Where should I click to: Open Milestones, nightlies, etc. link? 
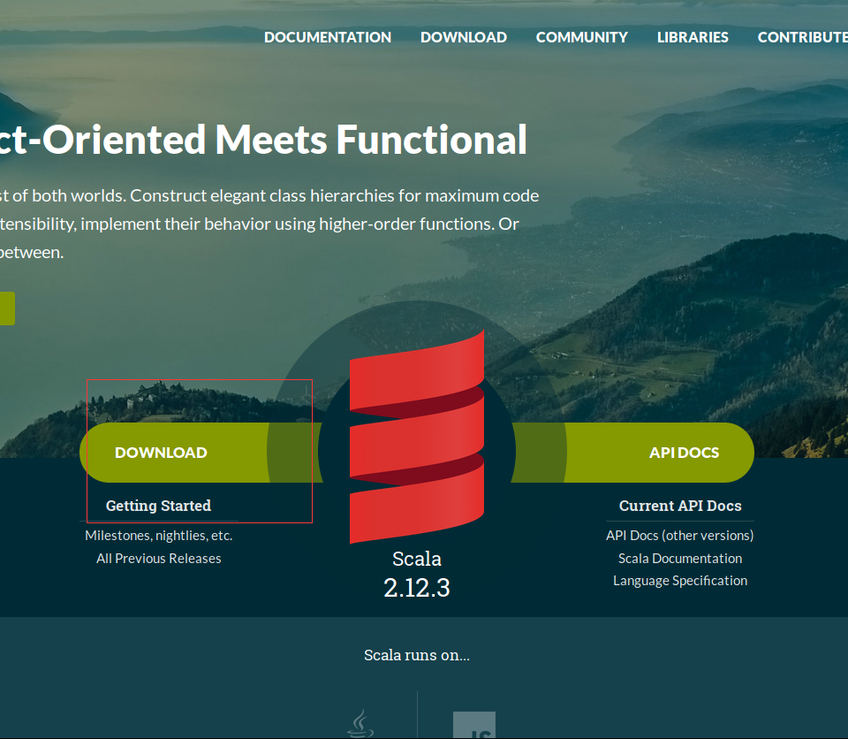point(158,536)
